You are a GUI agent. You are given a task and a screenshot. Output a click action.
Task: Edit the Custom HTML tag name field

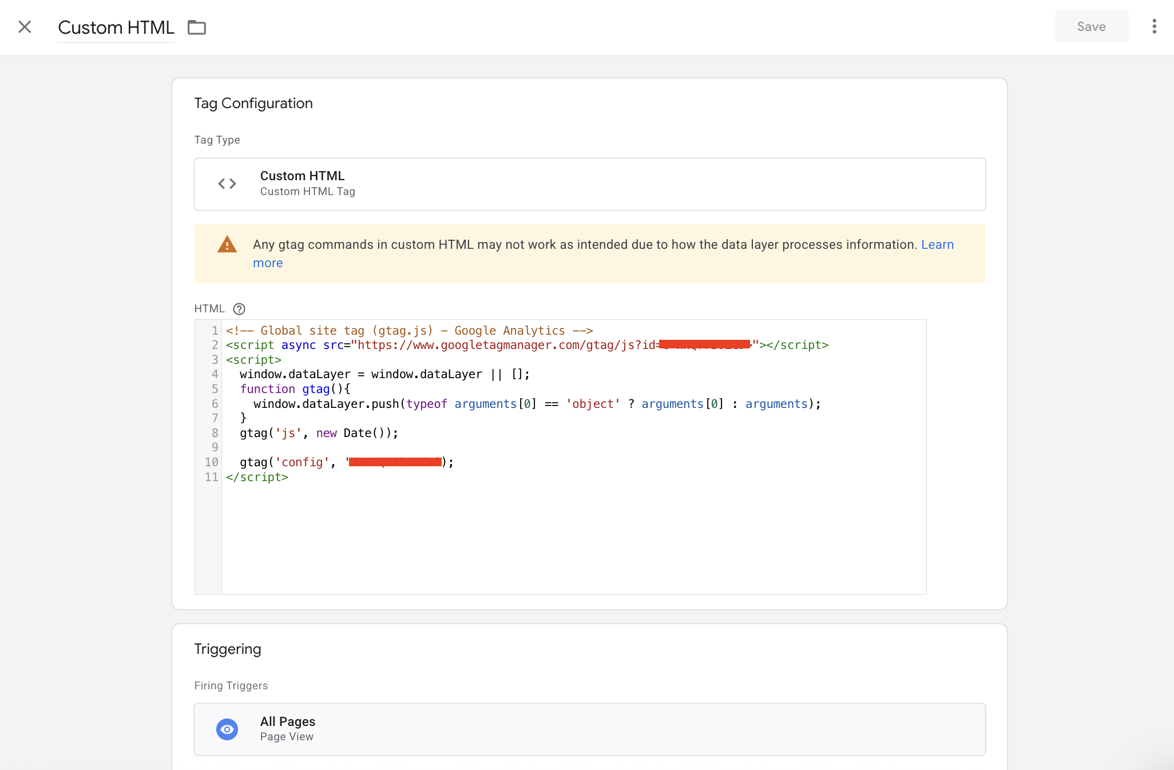pyautogui.click(x=116, y=27)
